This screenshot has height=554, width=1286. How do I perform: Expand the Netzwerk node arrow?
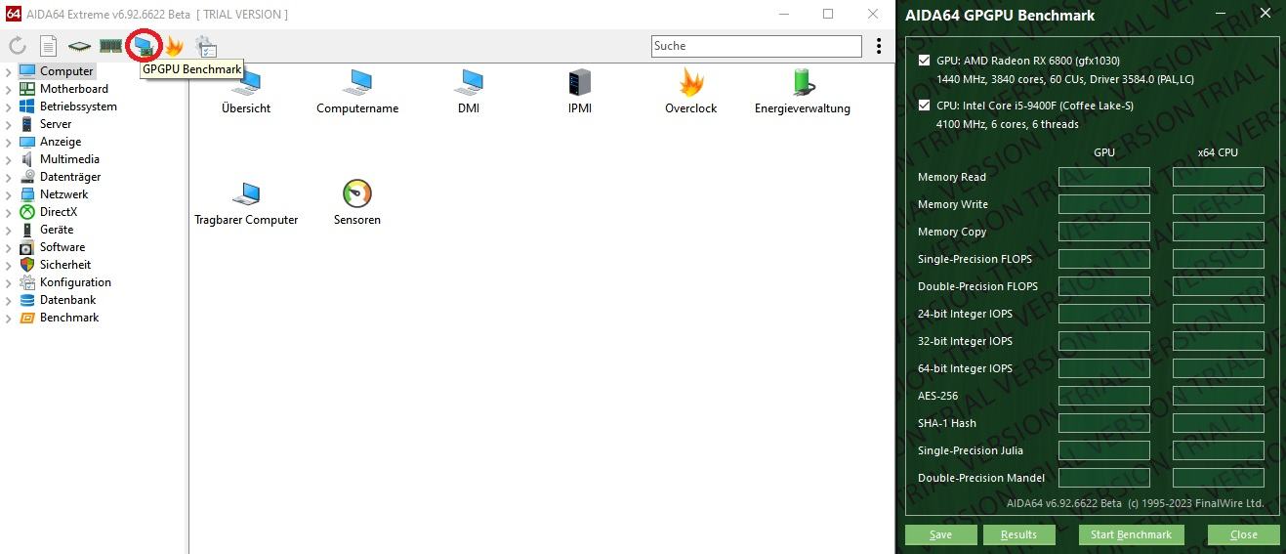tap(8, 194)
